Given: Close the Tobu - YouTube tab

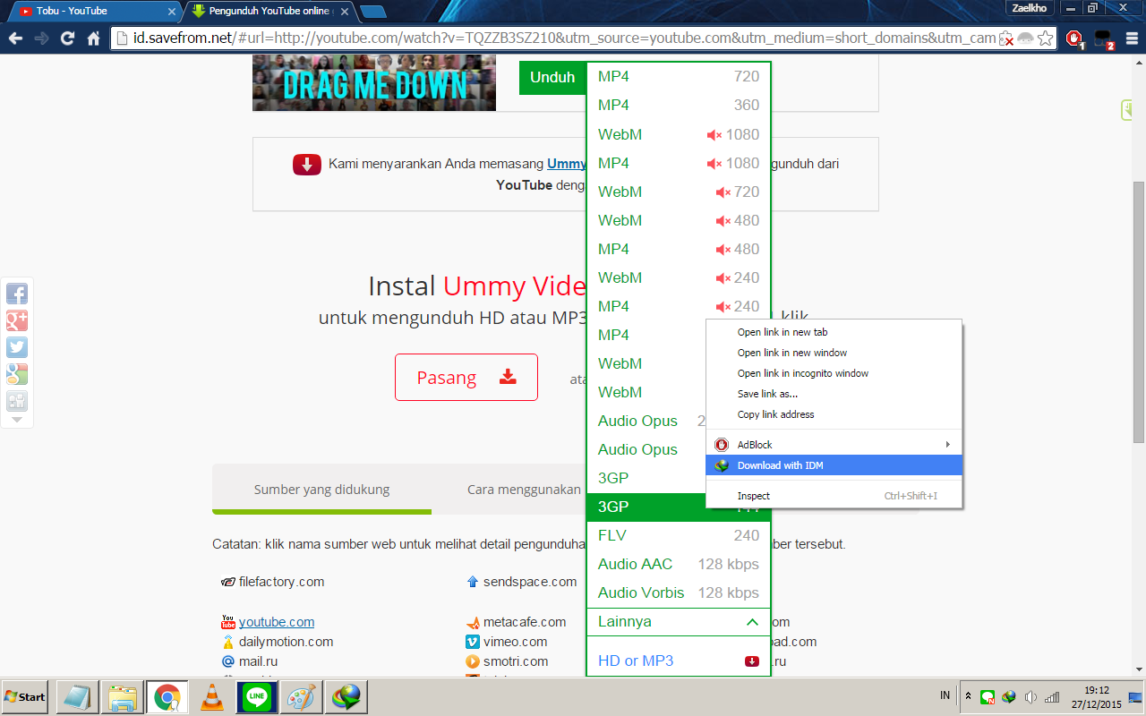Looking at the screenshot, I should (171, 12).
